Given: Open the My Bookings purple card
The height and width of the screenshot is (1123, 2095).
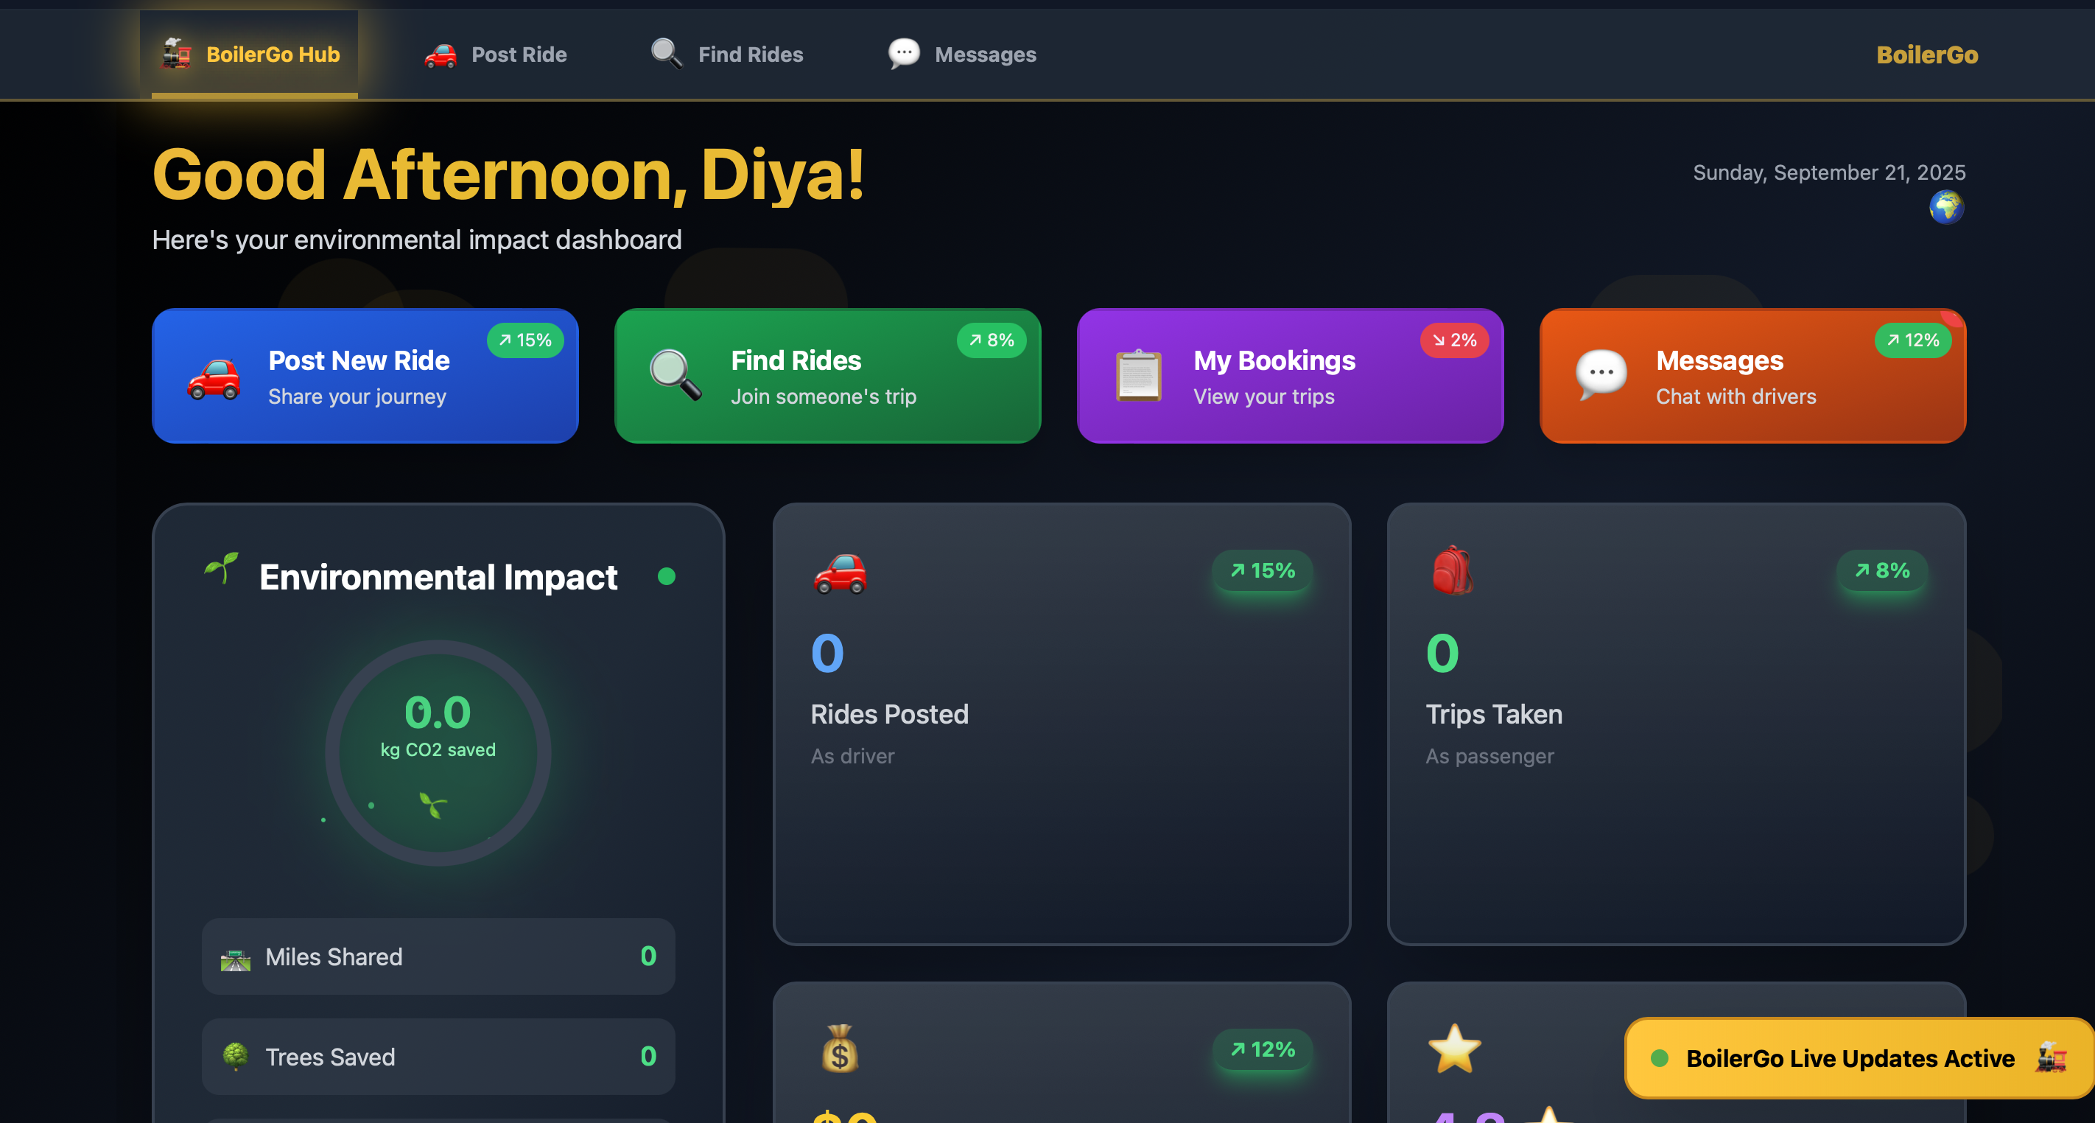Looking at the screenshot, I should click(1290, 376).
